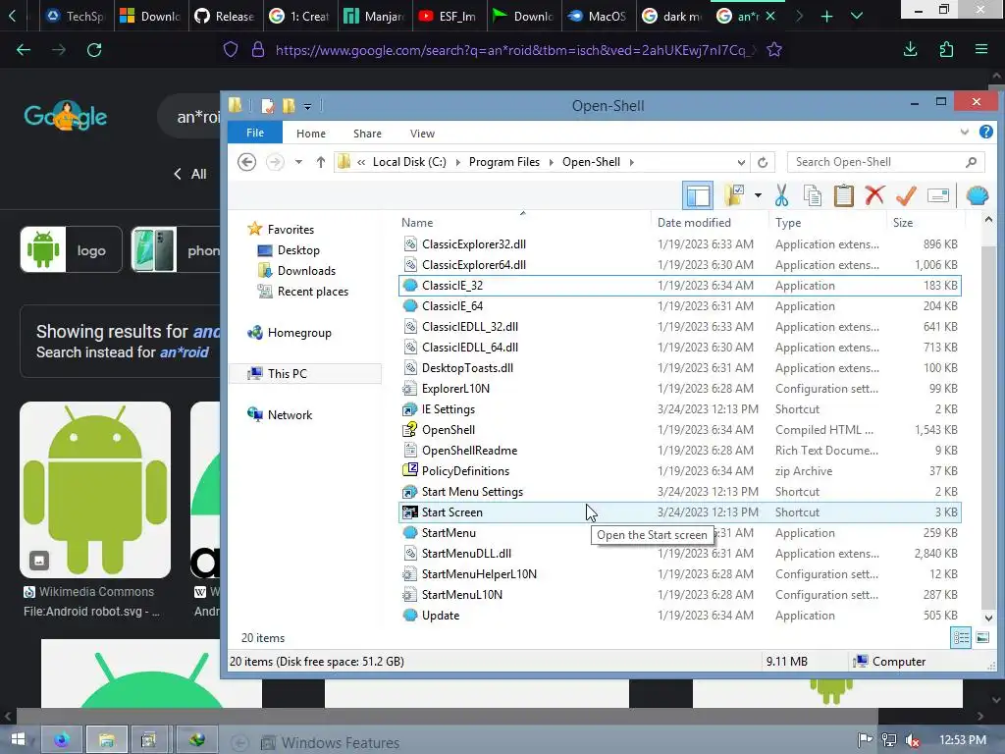Refresh the Open-Shell folder address bar
Screen dimensions: 1005x754
pyautogui.click(x=762, y=162)
